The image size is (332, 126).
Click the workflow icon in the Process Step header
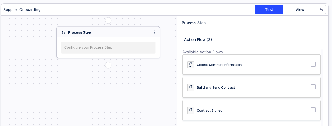click(63, 32)
